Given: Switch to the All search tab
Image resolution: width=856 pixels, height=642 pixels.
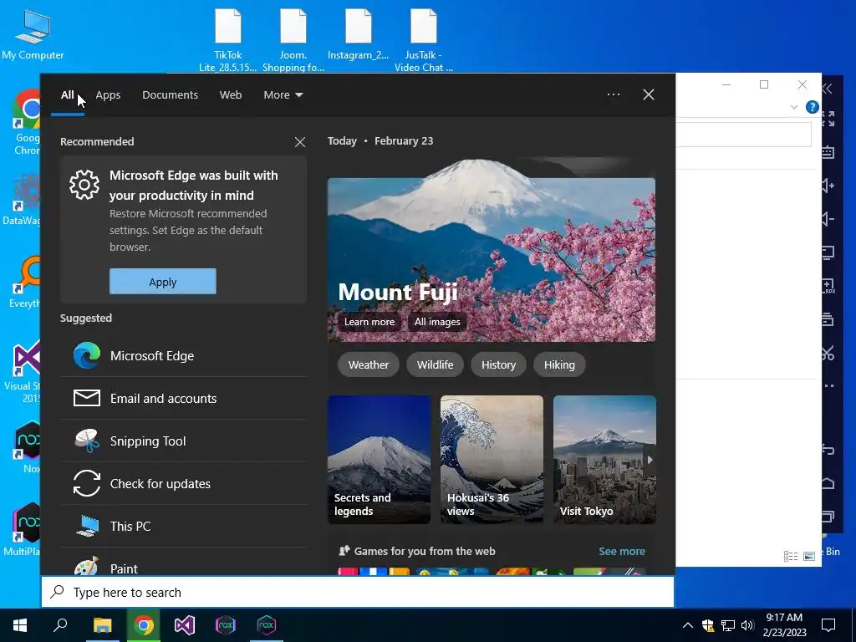Looking at the screenshot, I should point(67,95).
